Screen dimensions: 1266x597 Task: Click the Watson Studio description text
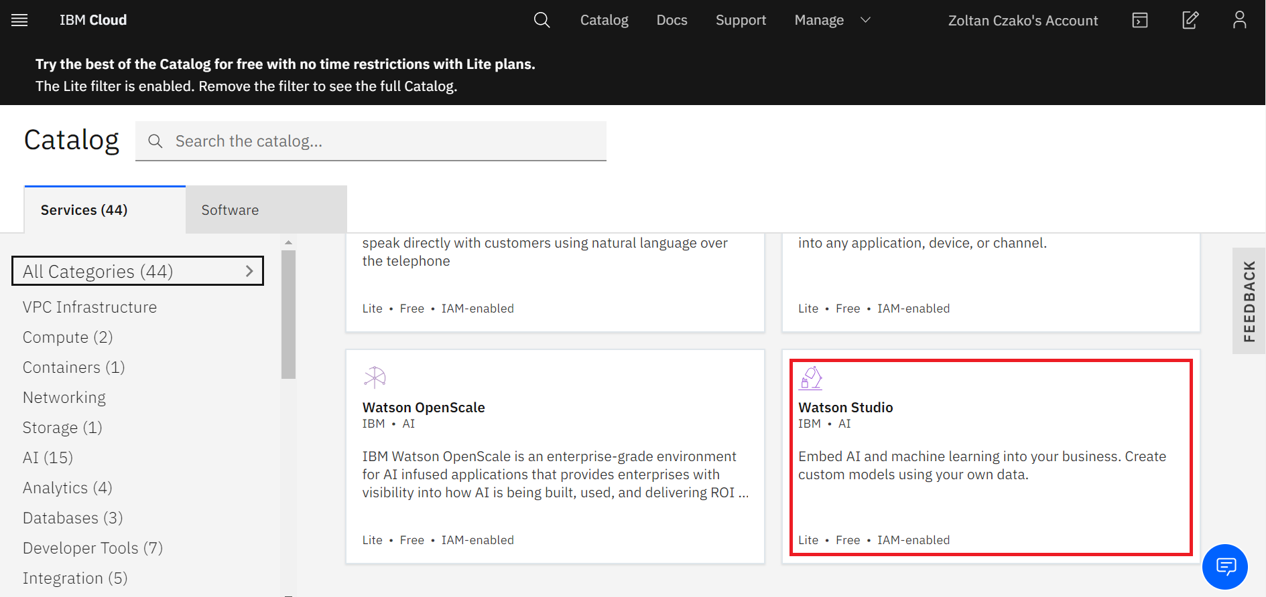pyautogui.click(x=982, y=465)
